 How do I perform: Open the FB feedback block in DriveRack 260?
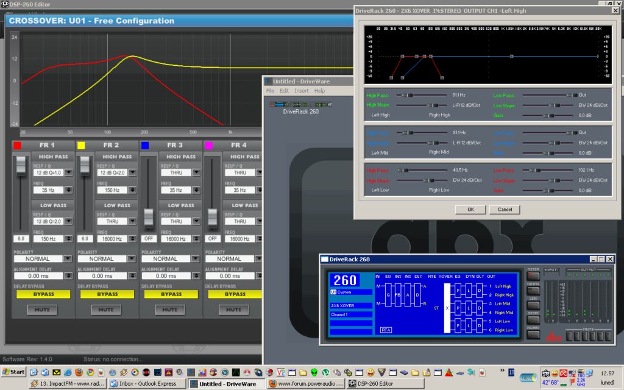pos(397,295)
